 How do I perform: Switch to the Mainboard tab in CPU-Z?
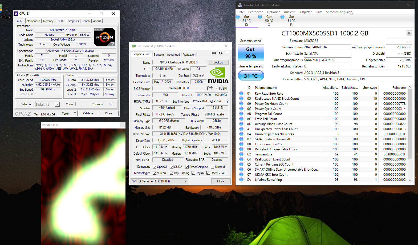pyautogui.click(x=33, y=21)
